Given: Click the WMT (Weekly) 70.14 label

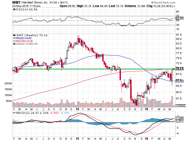Looking at the screenshot, I should (32, 35).
